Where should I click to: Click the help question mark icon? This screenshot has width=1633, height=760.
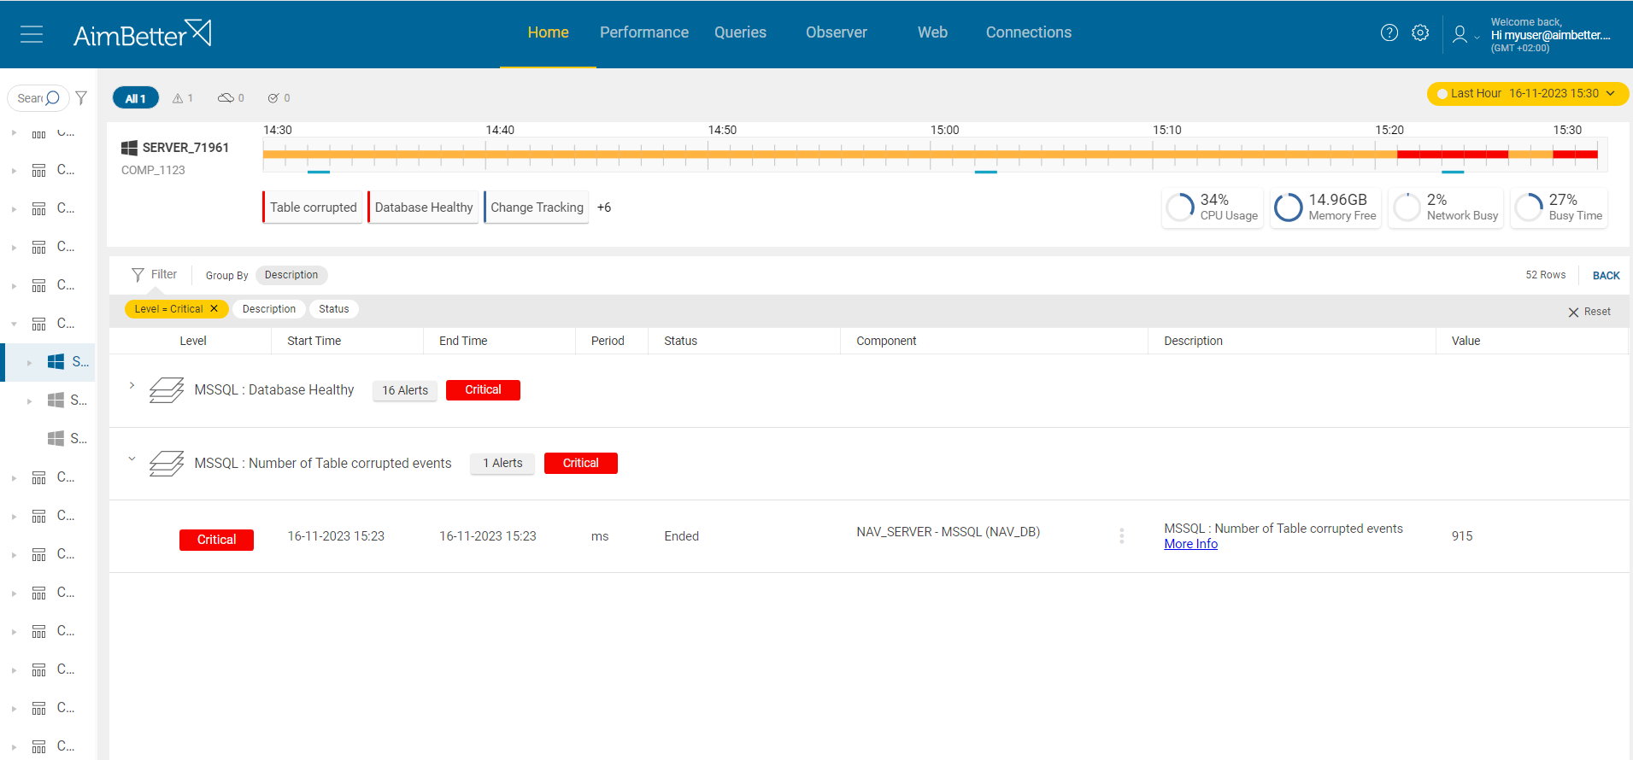tap(1389, 32)
